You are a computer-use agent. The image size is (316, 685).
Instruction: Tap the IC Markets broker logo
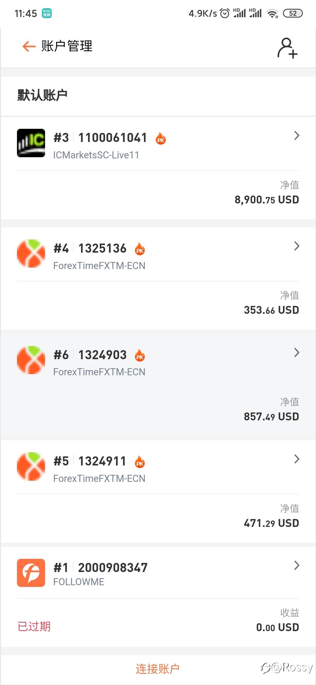tap(31, 143)
